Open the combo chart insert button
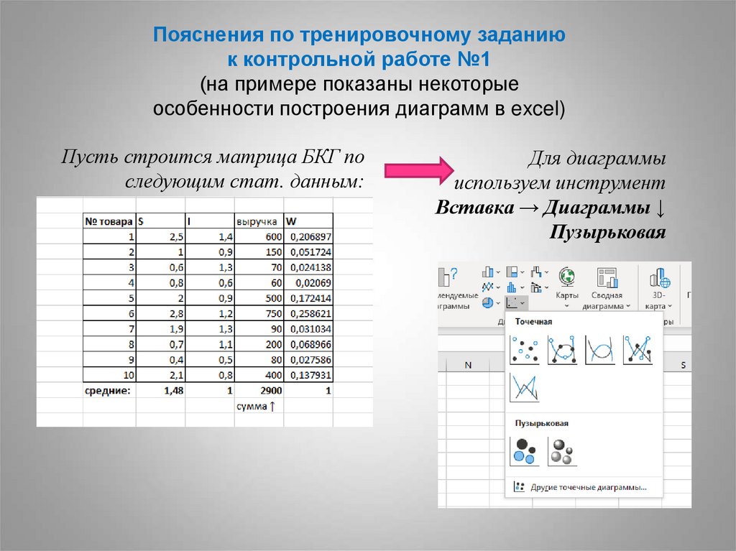The height and width of the screenshot is (551, 736). click(x=536, y=287)
